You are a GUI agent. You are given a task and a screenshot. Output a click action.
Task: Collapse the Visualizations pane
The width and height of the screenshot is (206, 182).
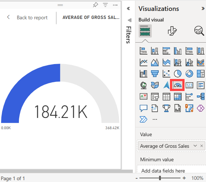point(203,8)
